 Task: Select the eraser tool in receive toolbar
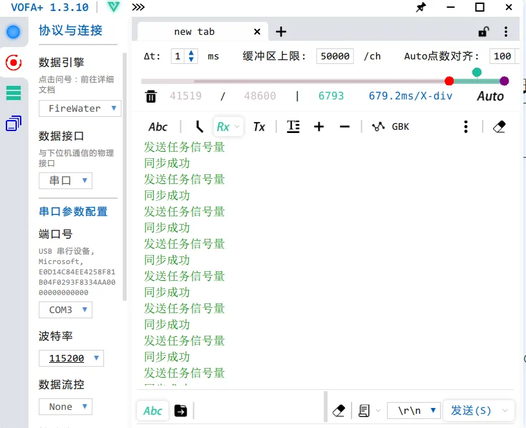(x=498, y=127)
